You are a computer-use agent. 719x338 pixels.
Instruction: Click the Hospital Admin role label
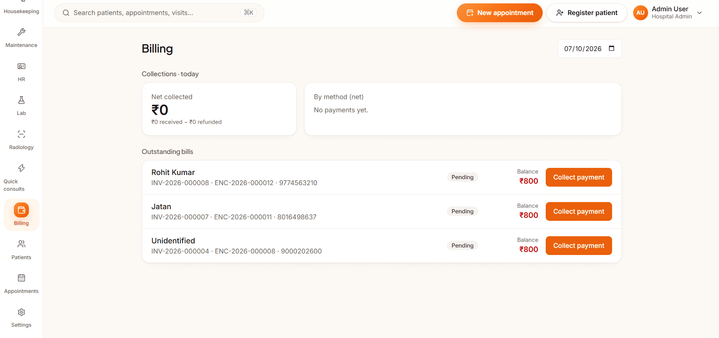[x=672, y=17]
